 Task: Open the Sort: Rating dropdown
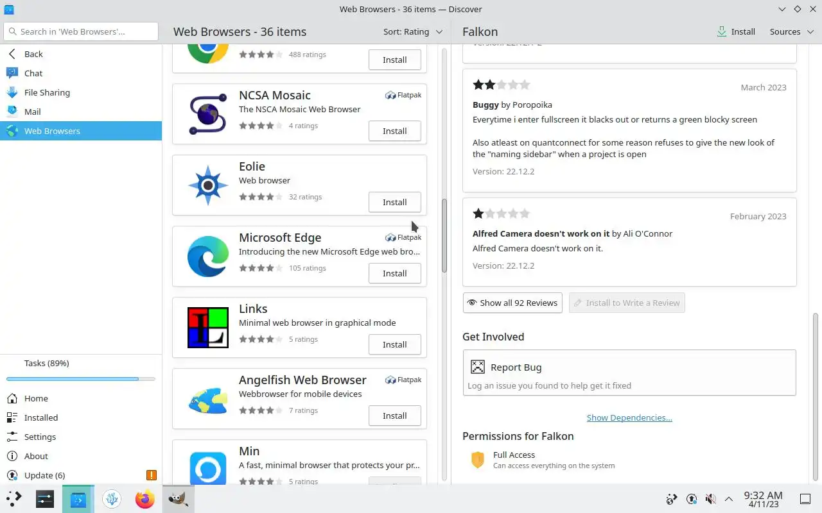pos(413,31)
